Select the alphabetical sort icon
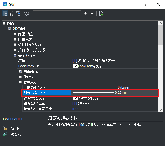Screen dimensions: 165x146 [x=11, y=13]
